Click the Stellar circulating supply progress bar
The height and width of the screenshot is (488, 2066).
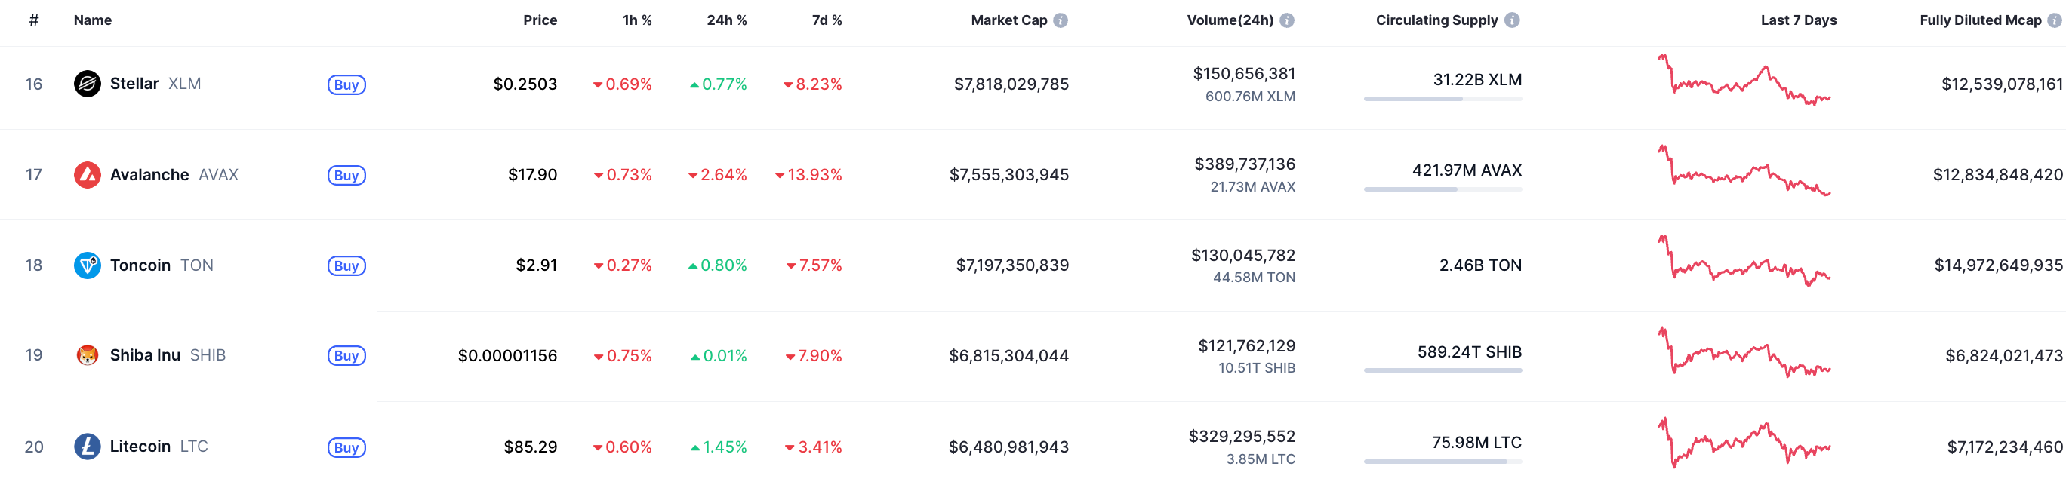(x=1442, y=100)
